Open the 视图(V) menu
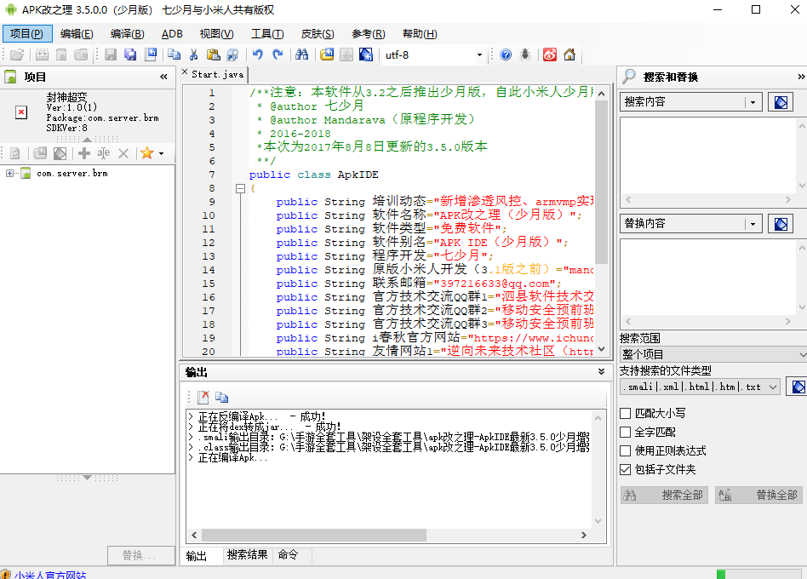The image size is (807, 579). (217, 34)
